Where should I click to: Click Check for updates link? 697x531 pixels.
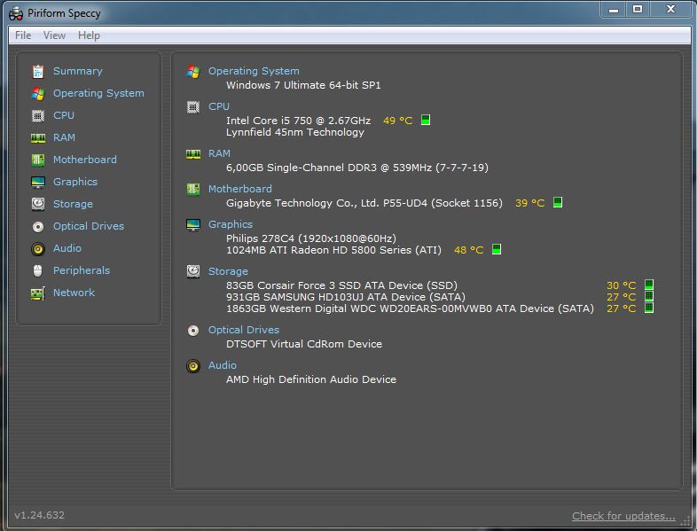pos(623,516)
